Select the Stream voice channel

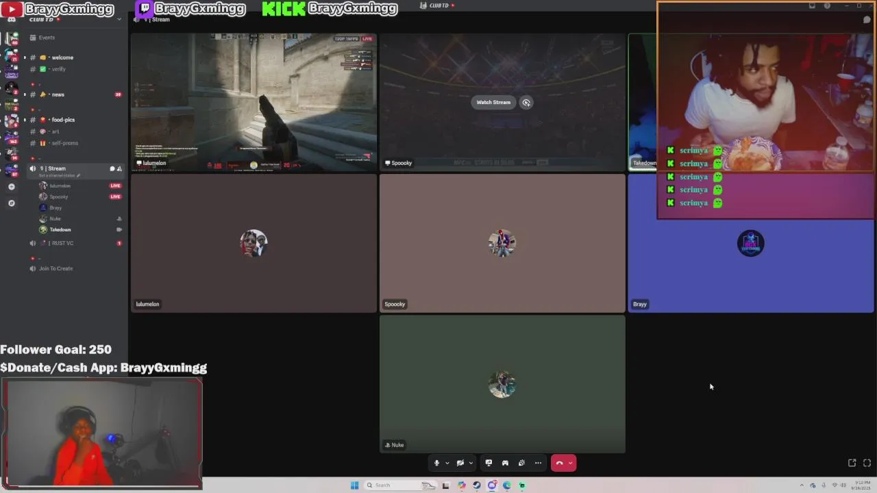[57, 168]
